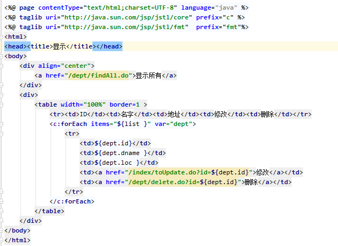Click the opening <body> tag
The height and width of the screenshot is (246, 338).
(x=16, y=56)
